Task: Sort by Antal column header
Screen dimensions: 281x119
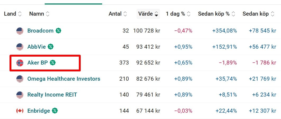Action: [118, 14]
